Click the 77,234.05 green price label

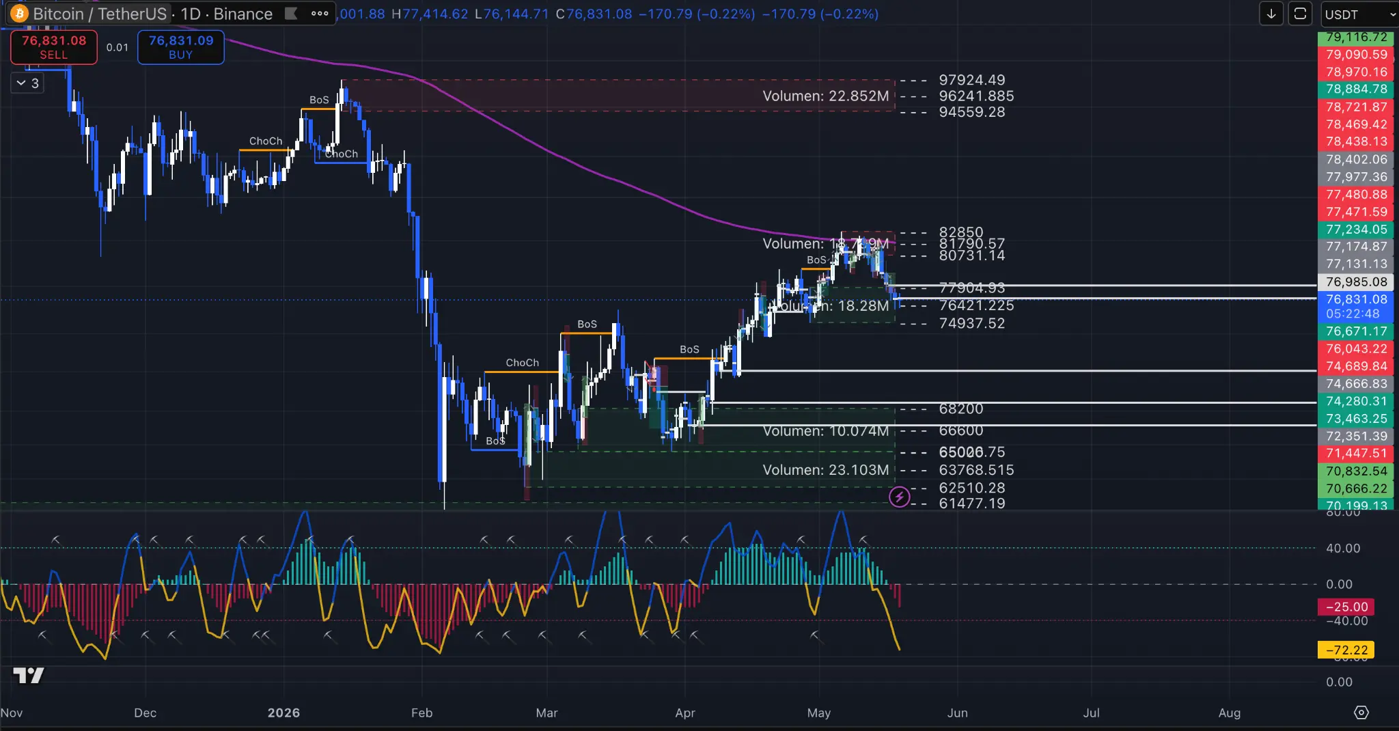(x=1356, y=229)
